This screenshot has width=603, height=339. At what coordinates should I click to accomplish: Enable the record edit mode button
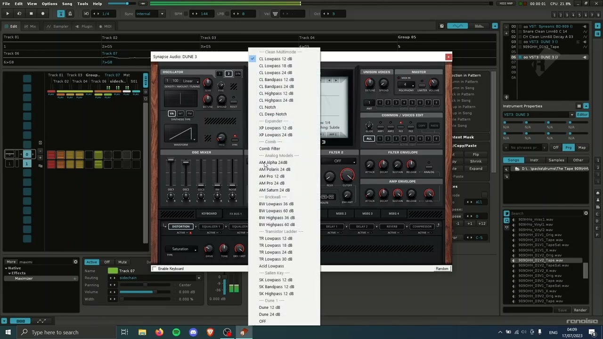[43, 14]
